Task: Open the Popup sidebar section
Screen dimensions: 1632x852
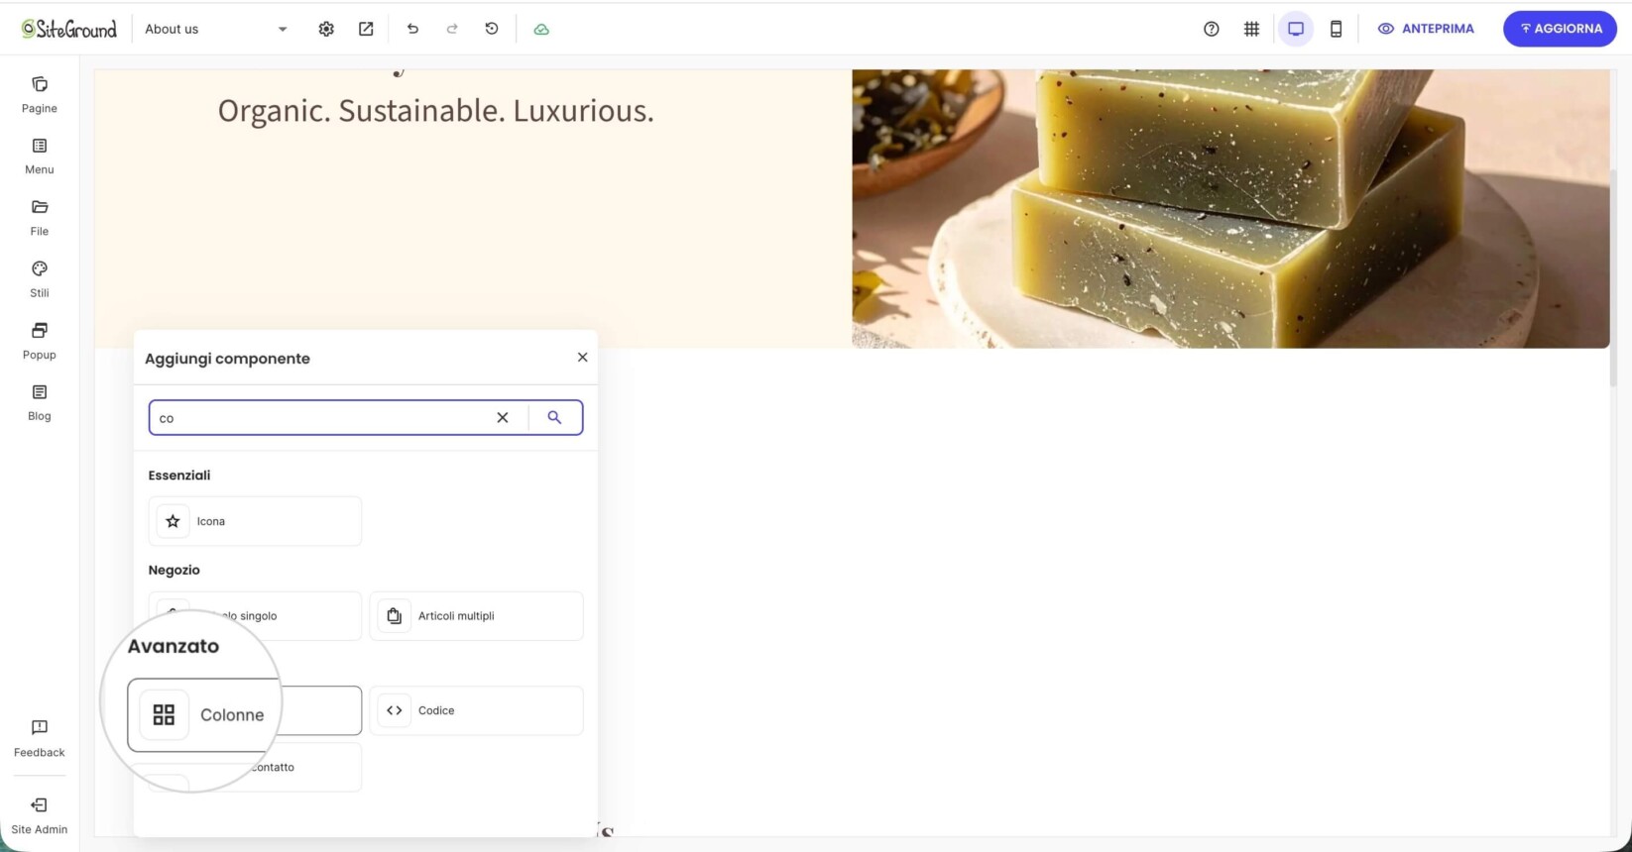Action: [x=40, y=340]
